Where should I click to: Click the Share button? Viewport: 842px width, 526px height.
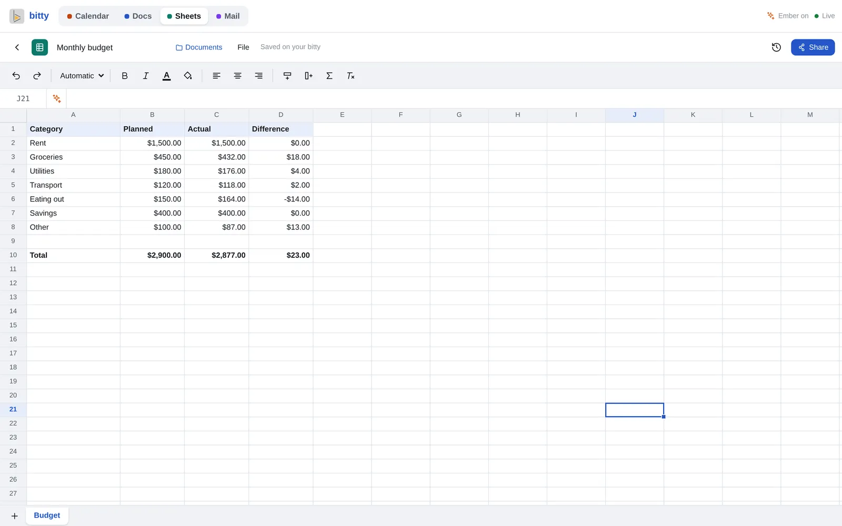[x=813, y=47]
